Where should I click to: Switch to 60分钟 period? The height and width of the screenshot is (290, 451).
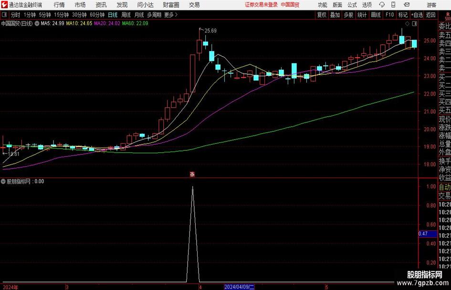tap(97, 15)
